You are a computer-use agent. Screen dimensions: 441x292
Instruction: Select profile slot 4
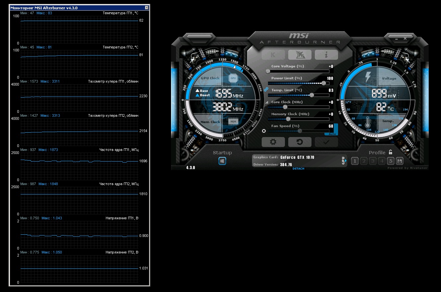point(382,161)
